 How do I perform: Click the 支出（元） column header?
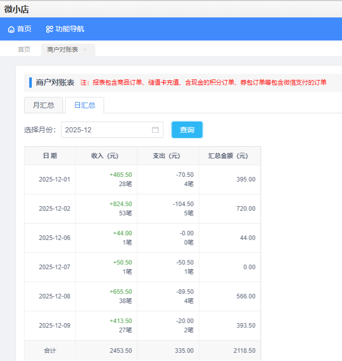168,156
